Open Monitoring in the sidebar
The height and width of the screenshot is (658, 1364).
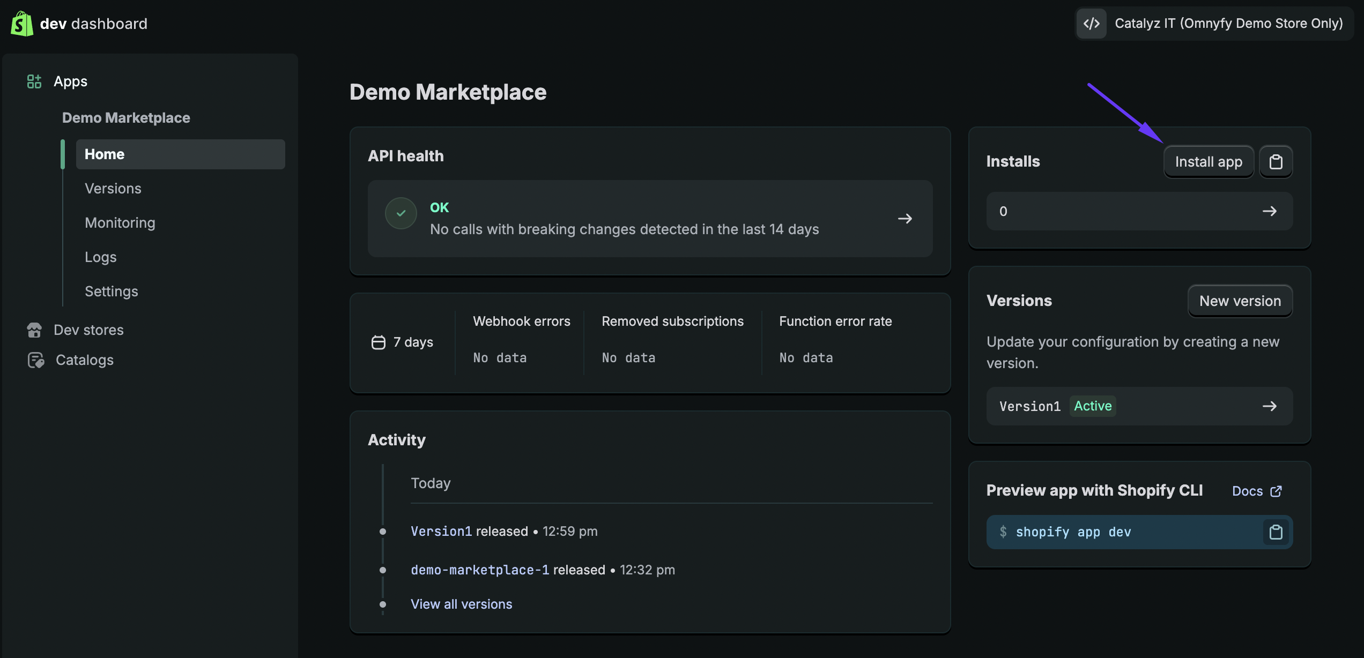click(x=120, y=223)
